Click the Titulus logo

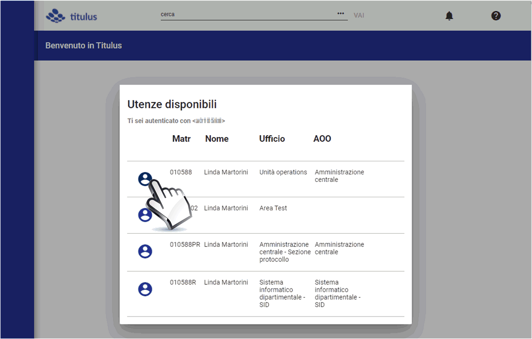point(72,16)
